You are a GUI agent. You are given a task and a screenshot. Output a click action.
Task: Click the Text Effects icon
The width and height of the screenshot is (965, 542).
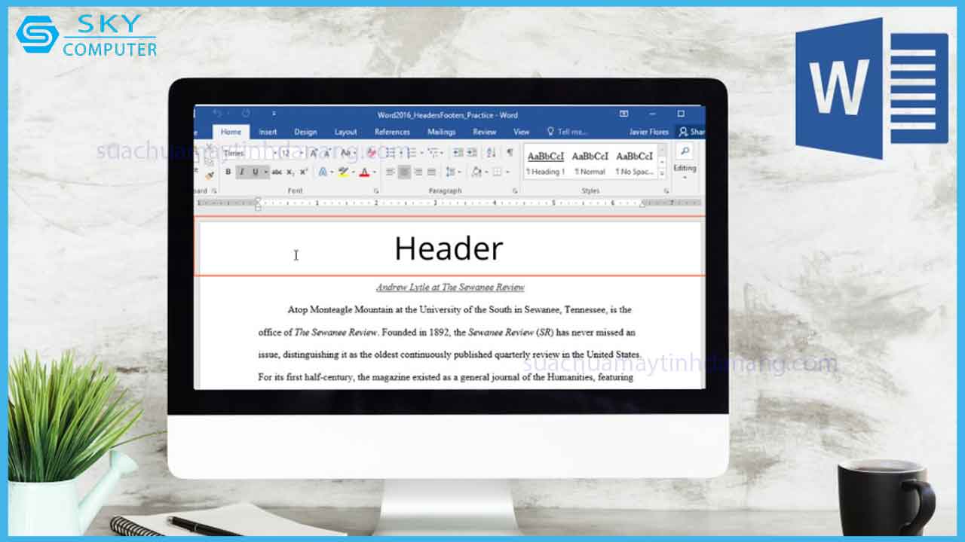(x=323, y=172)
